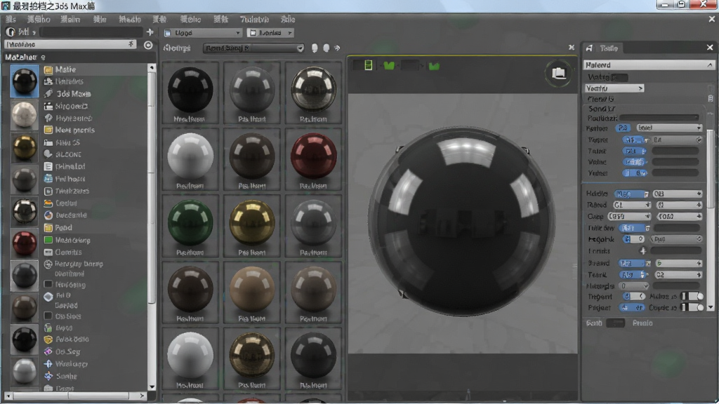Open the wide dropdown above the material grid
Image resolution: width=719 pixels, height=404 pixels.
pos(253,48)
